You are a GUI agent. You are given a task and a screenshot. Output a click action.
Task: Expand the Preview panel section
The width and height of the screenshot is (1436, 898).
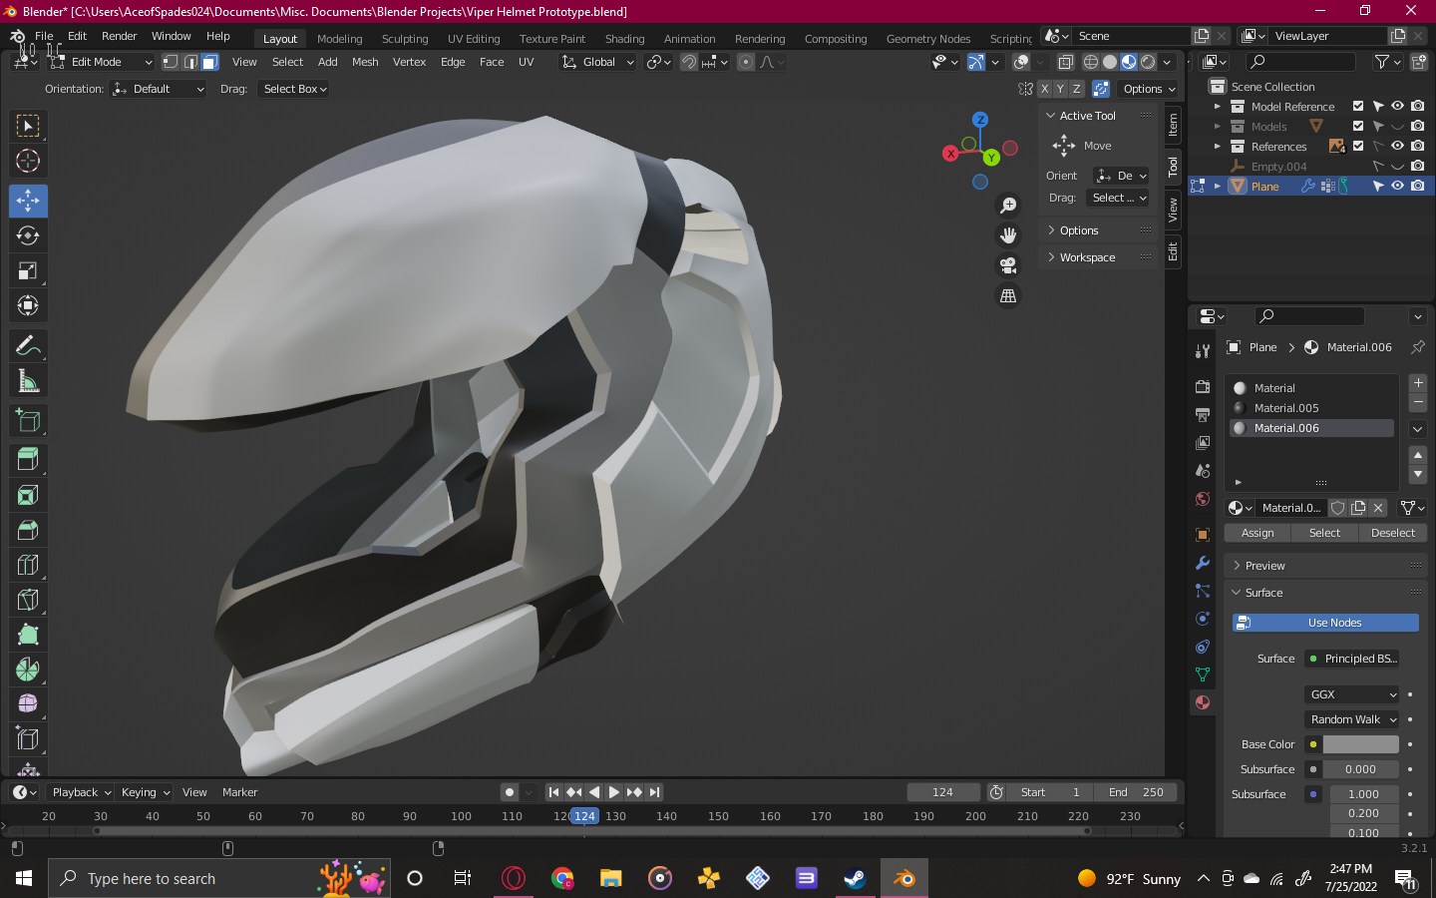[1264, 566]
